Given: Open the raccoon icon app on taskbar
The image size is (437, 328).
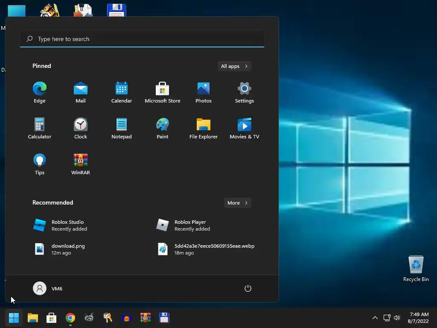Looking at the screenshot, I should pyautogui.click(x=89, y=318).
